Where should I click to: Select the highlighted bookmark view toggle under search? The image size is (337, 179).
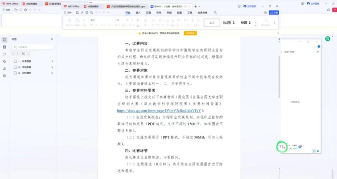tap(24, 54)
